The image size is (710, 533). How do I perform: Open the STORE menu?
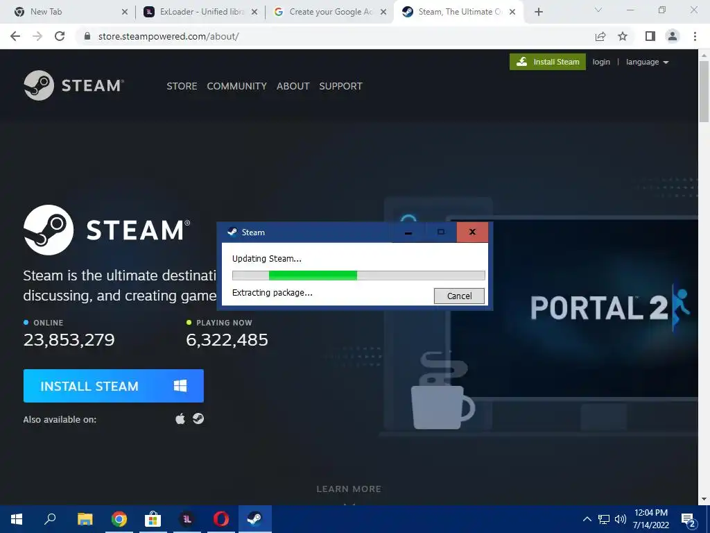pos(182,86)
